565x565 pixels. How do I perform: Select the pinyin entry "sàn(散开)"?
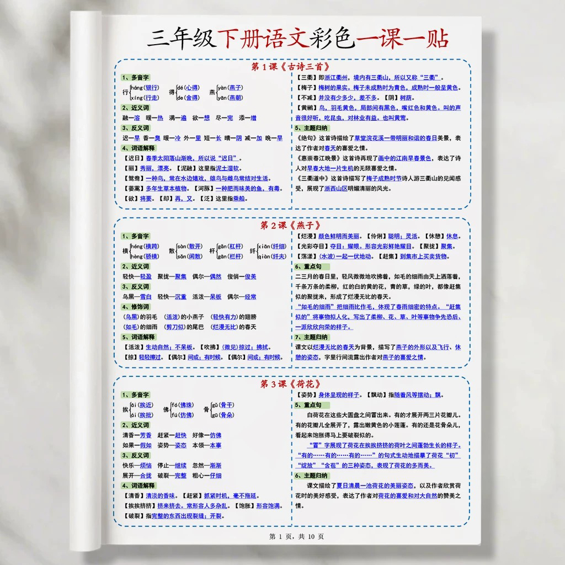(x=190, y=246)
